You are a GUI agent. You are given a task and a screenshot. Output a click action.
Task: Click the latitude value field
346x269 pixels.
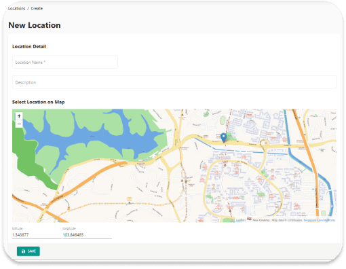click(x=37, y=235)
